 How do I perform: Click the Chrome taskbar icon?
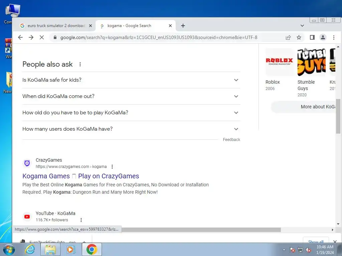92,249
